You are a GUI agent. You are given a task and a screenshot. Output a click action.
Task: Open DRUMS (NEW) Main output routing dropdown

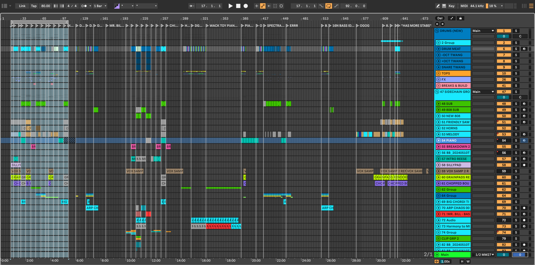tap(483, 31)
